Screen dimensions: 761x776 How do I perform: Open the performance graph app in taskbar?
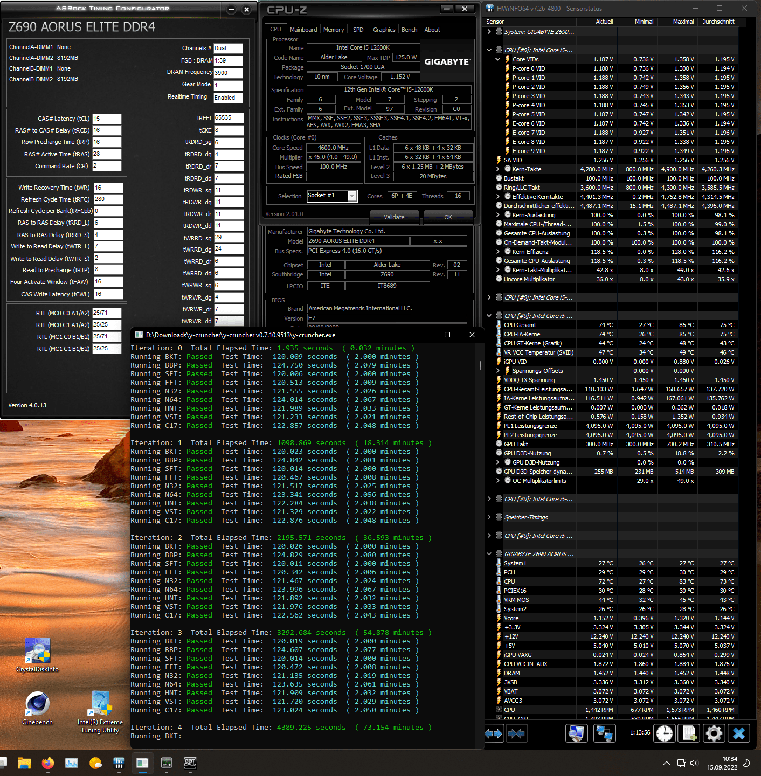click(72, 763)
